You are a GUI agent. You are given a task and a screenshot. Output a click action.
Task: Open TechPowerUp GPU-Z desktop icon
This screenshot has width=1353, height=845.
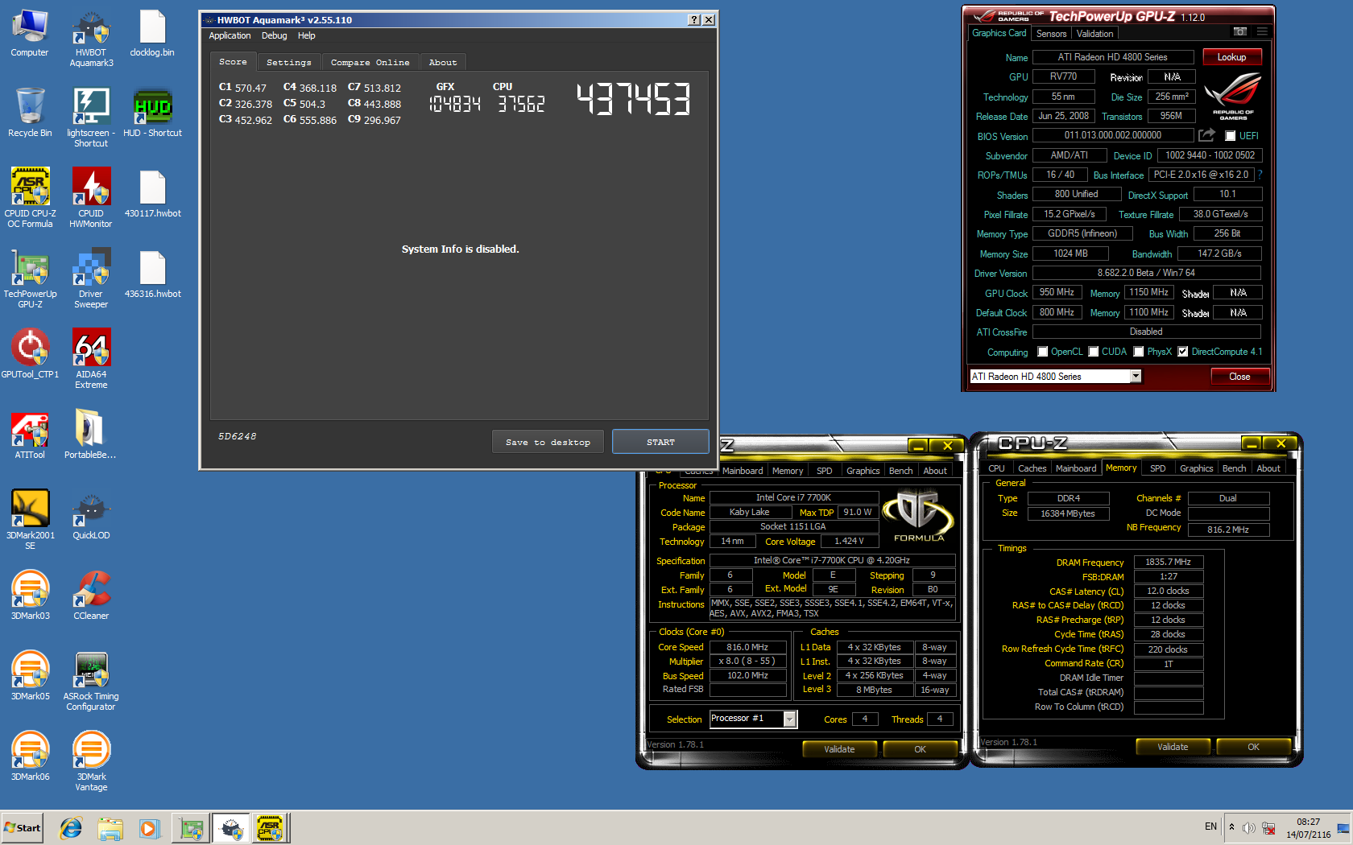(x=30, y=278)
